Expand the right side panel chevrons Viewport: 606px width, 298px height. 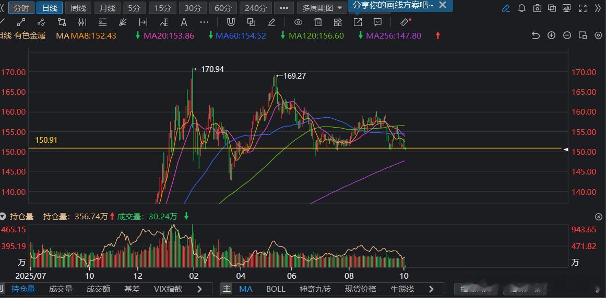(598, 8)
